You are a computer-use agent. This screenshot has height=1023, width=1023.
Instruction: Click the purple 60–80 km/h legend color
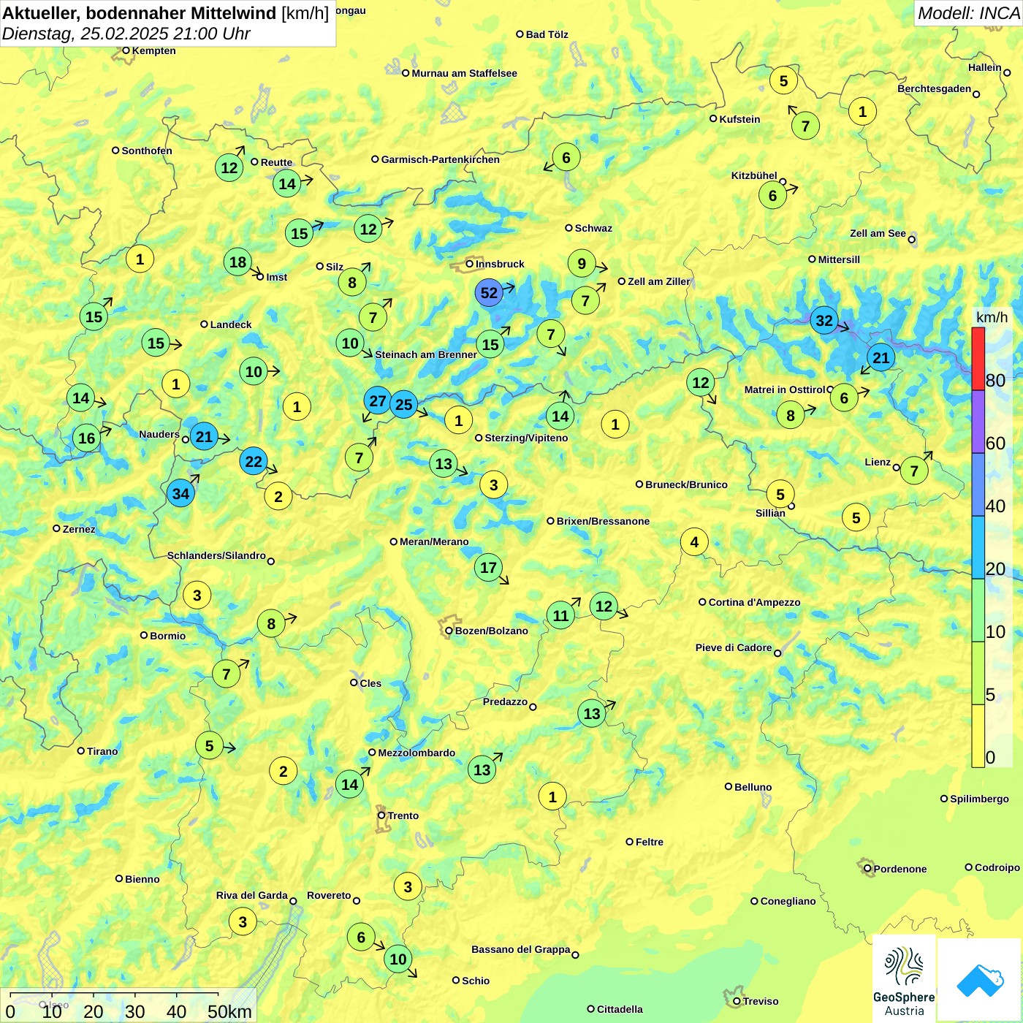pos(978,422)
